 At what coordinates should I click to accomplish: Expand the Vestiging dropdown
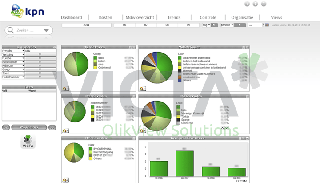(23, 55)
